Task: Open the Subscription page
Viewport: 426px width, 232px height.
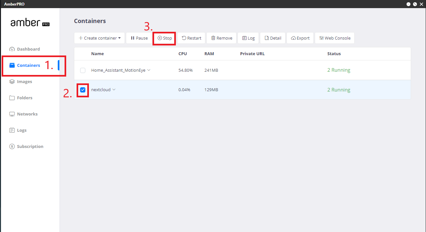Action: pos(26,147)
